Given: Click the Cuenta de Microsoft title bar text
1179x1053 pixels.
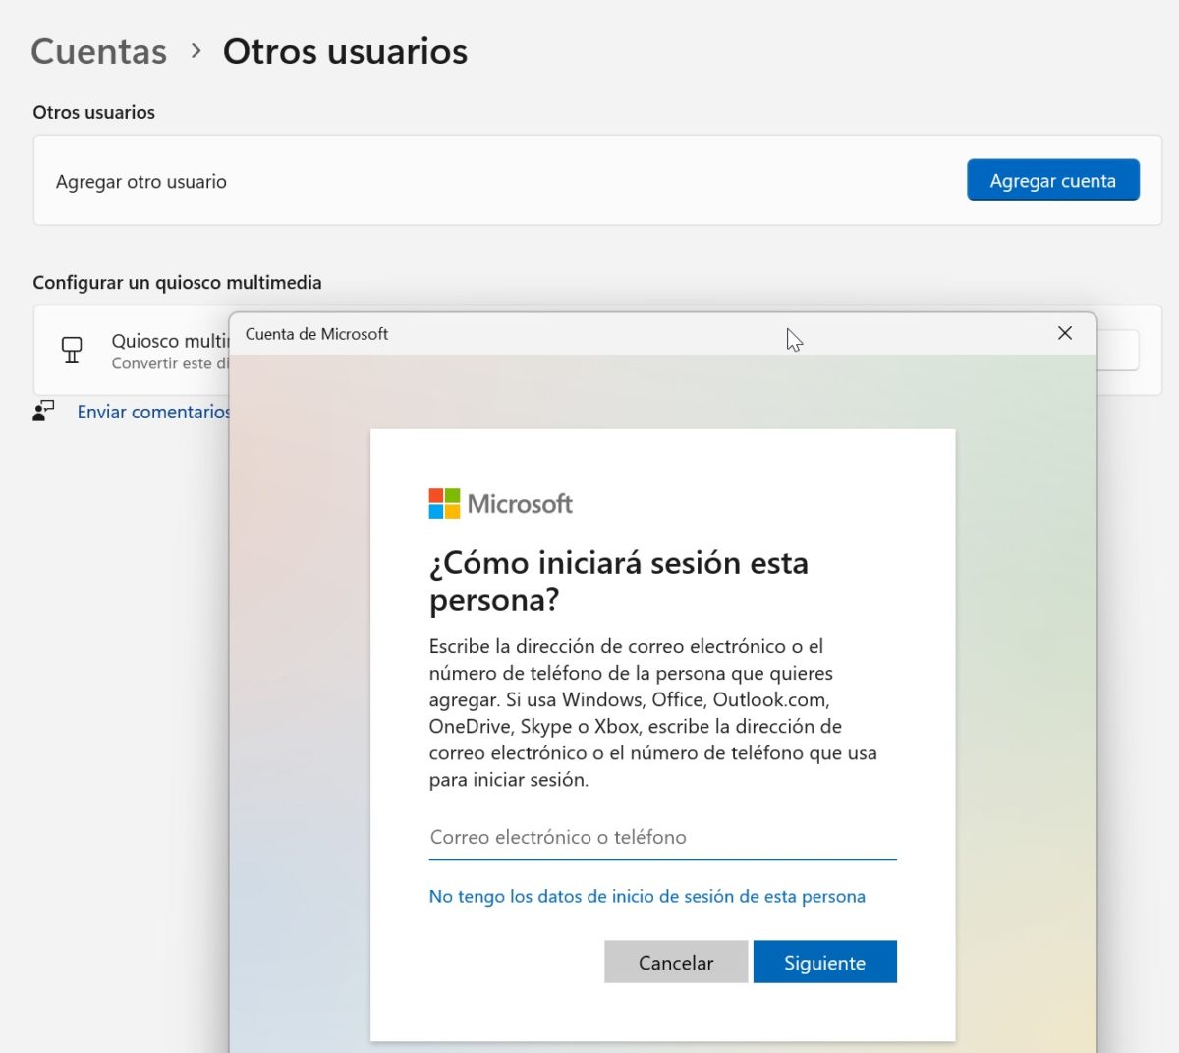Looking at the screenshot, I should (316, 334).
